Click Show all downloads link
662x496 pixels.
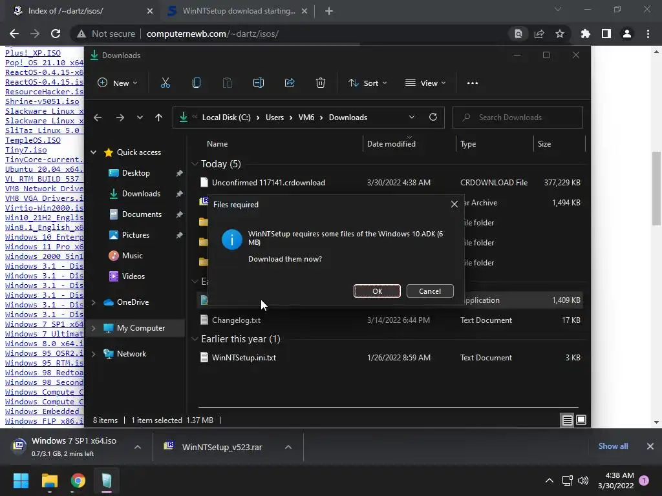(613, 446)
